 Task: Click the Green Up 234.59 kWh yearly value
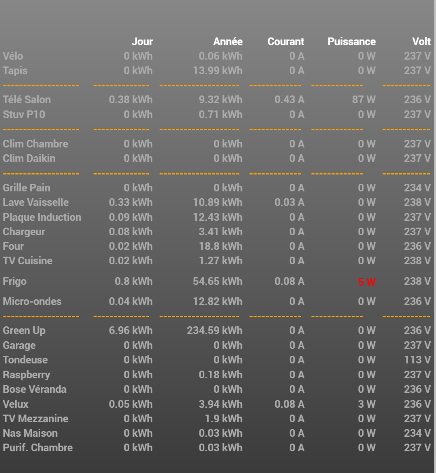pyautogui.click(x=214, y=331)
